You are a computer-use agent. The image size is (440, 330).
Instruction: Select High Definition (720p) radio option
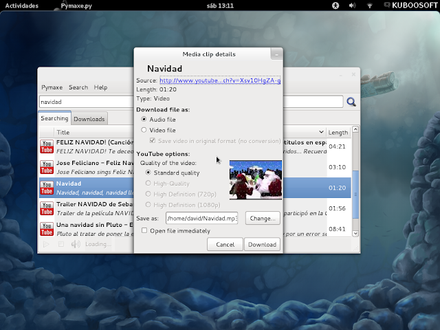click(148, 194)
